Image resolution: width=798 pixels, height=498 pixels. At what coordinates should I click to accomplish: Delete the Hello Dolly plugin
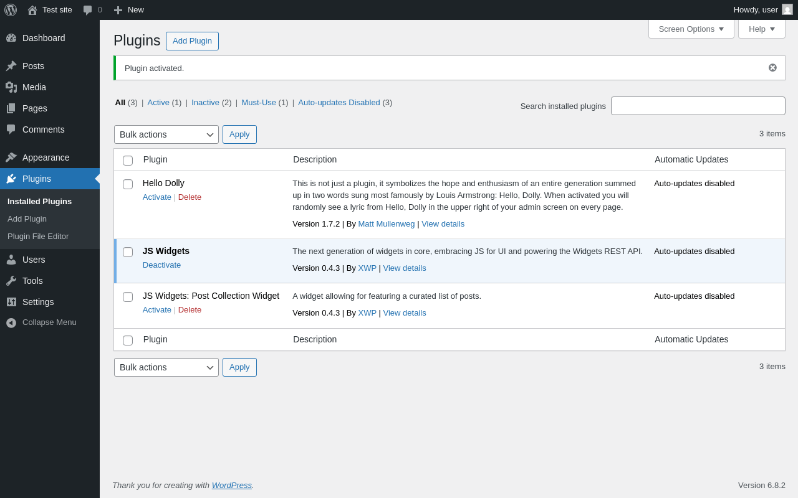click(x=190, y=197)
